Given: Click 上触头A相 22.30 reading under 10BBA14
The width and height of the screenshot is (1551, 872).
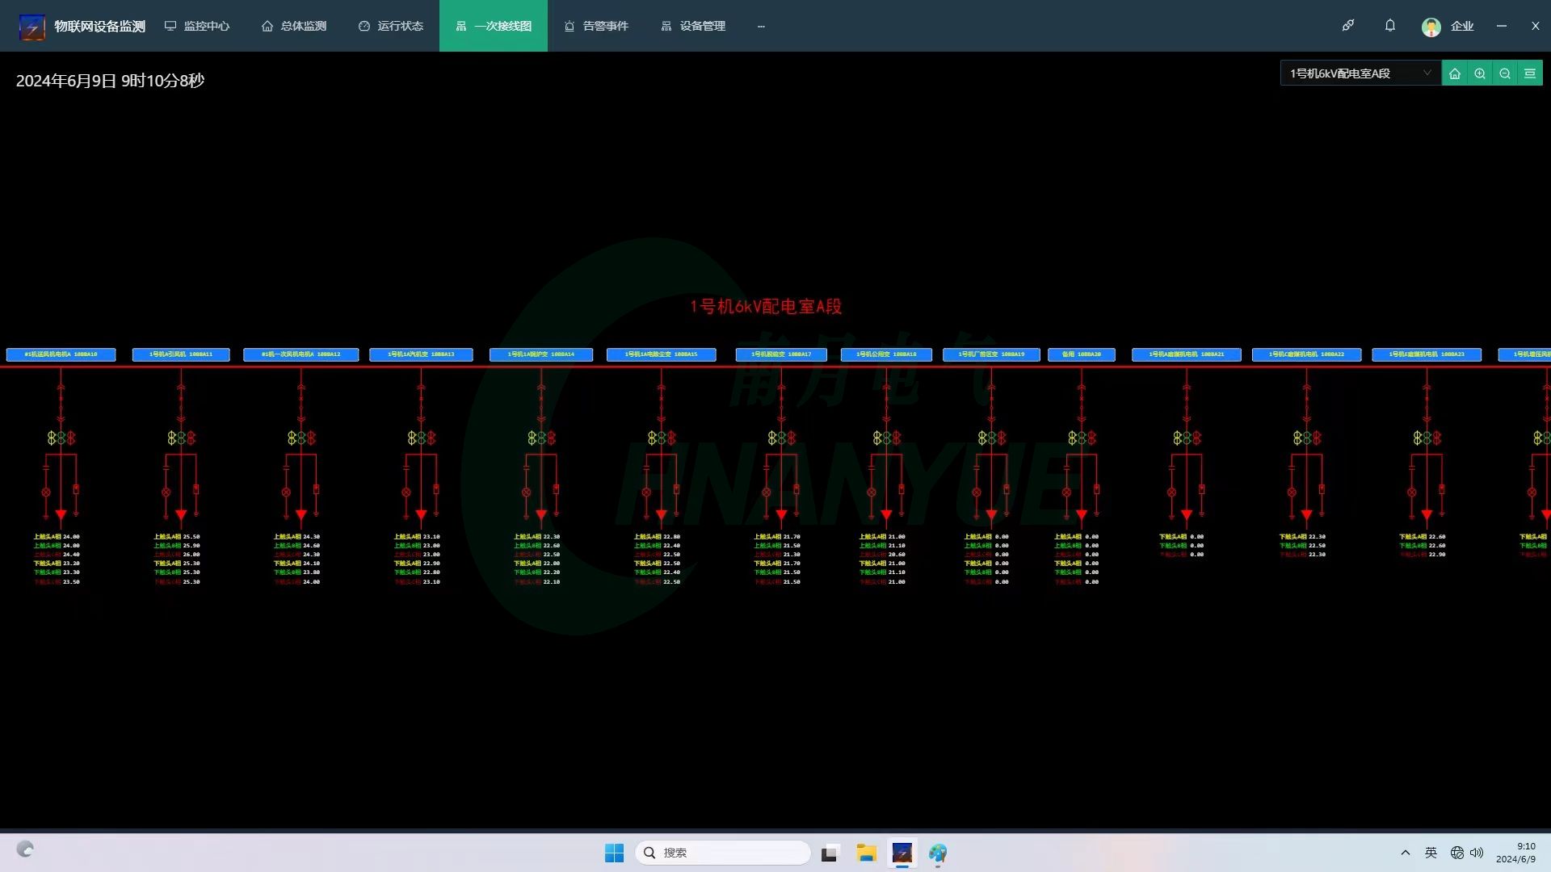Looking at the screenshot, I should coord(537,536).
